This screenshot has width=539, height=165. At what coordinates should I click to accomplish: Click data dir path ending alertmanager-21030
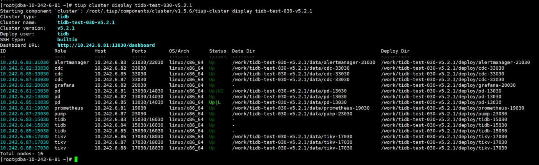[303, 62]
